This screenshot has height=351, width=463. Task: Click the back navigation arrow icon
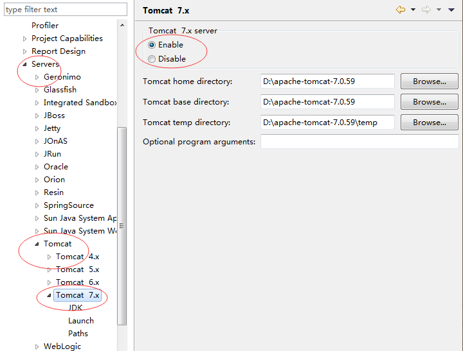(401, 10)
